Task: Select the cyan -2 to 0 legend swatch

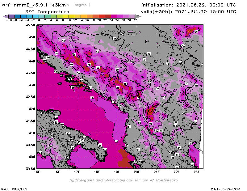Action: [x=36, y=17]
